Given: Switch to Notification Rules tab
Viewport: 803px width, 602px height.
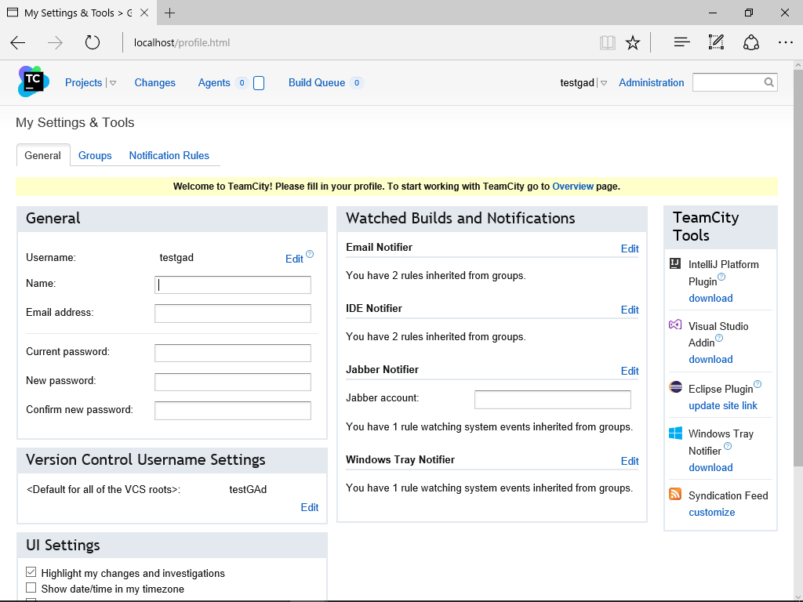Looking at the screenshot, I should [169, 156].
